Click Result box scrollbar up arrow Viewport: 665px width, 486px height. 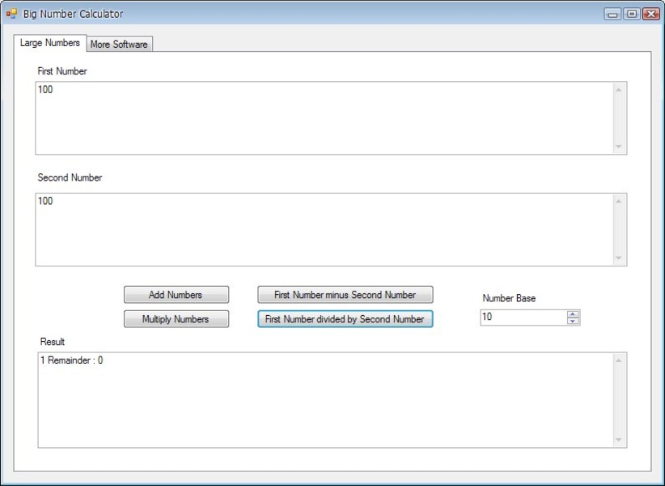[x=619, y=360]
